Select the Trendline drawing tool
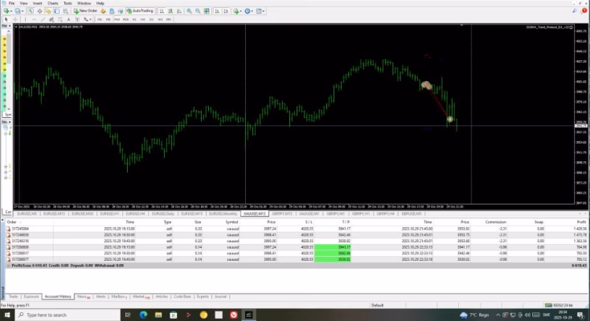590x321 pixels. [x=43, y=19]
